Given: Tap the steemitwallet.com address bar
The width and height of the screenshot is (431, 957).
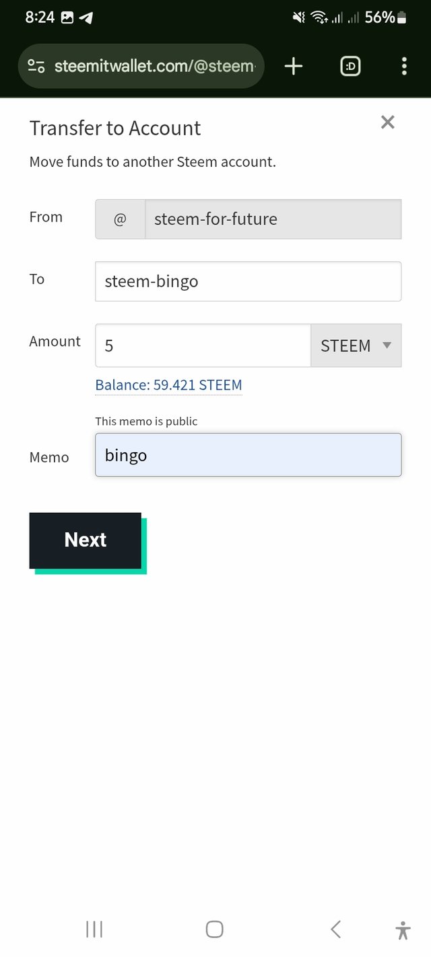Looking at the screenshot, I should tap(155, 66).
